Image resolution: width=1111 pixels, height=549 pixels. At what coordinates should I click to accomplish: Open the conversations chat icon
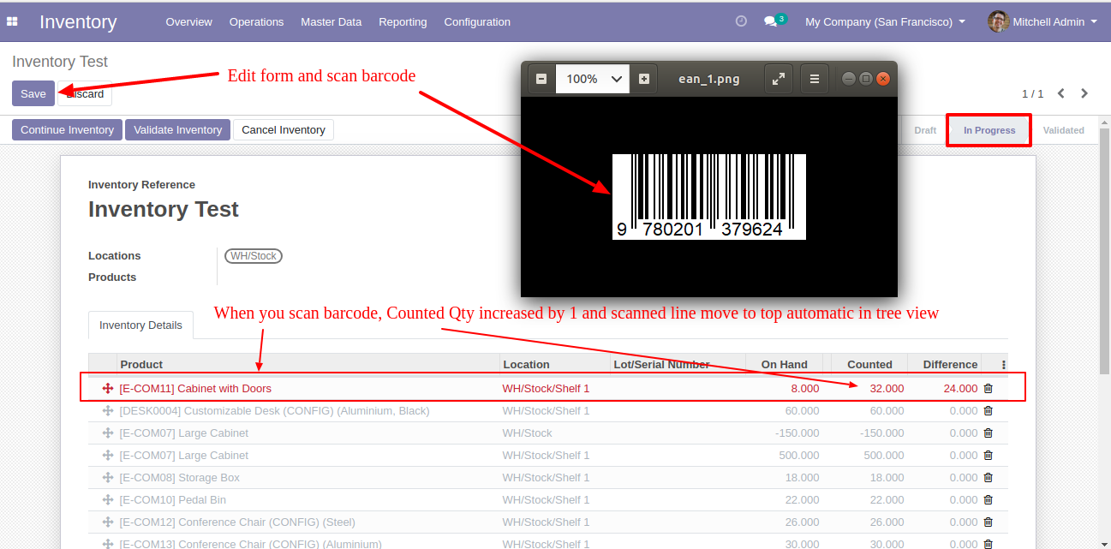click(771, 21)
